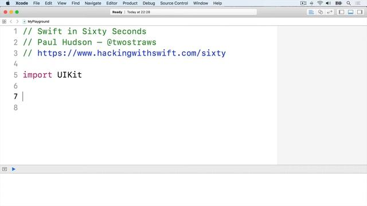Show the standard editor
Image resolution: width=367 pixels, height=206 pixels.
[x=311, y=12]
